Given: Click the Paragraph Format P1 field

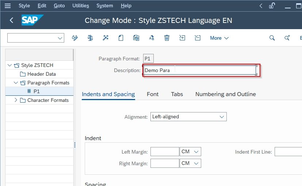Looking at the screenshot, I should (148, 59).
